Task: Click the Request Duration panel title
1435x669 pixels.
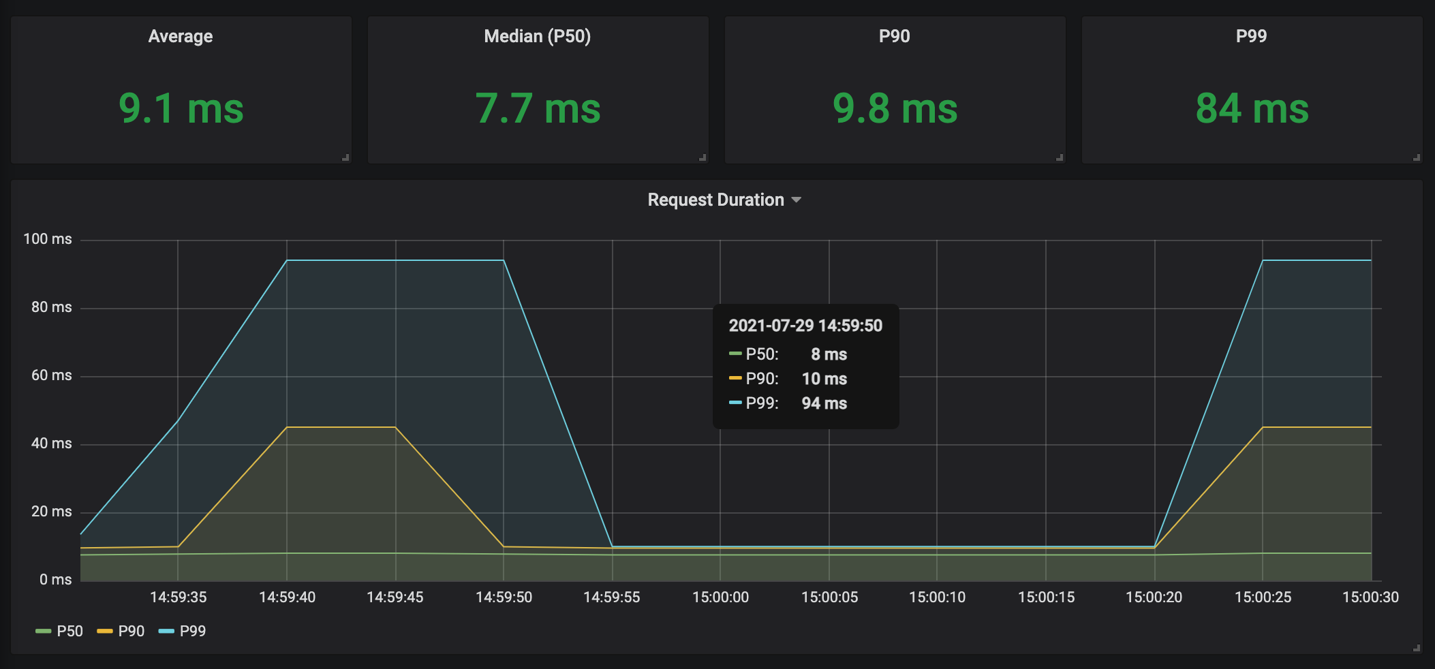Action: tap(715, 200)
